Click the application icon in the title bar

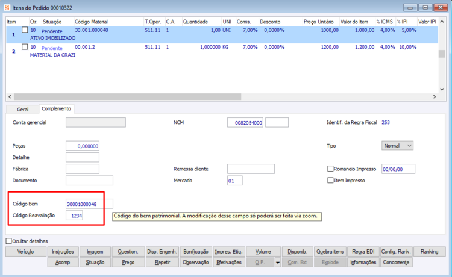click(x=7, y=7)
